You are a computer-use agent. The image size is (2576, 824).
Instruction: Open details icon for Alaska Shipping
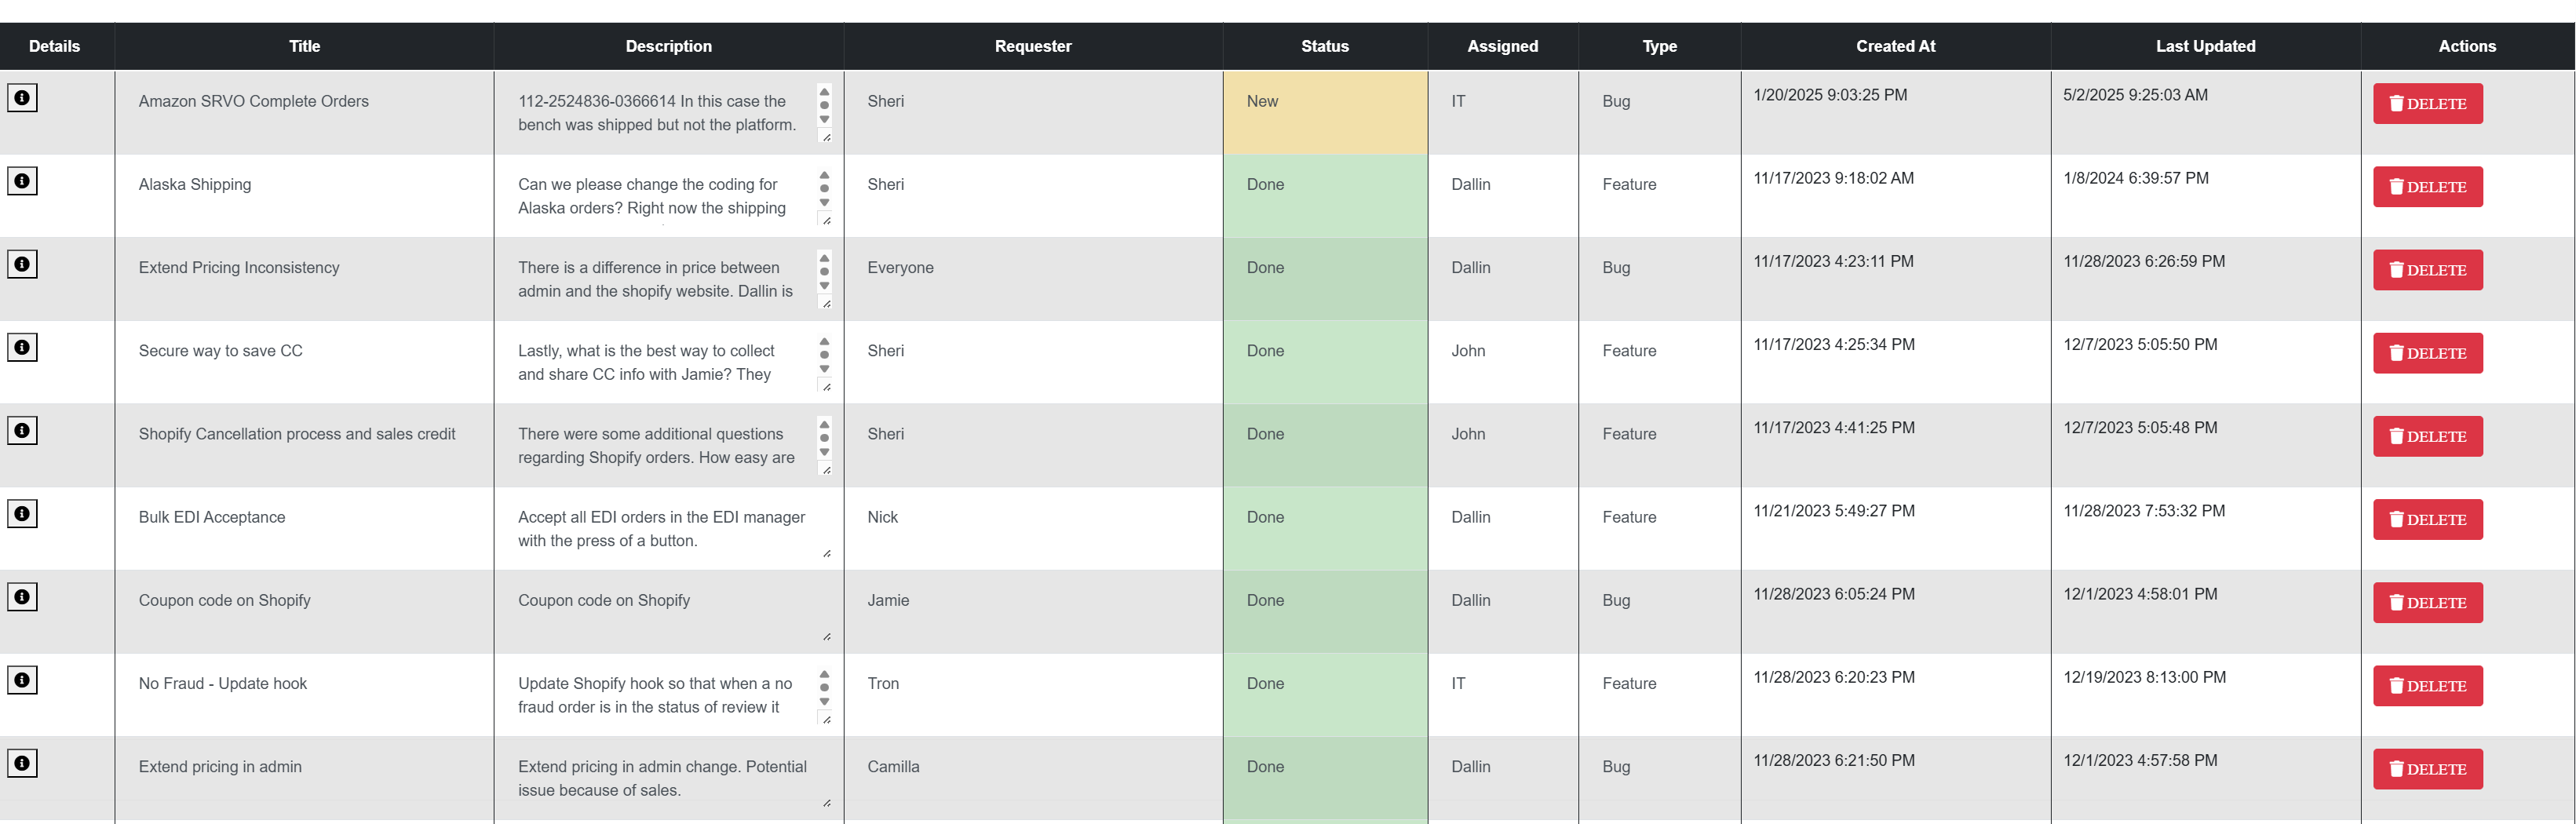[22, 181]
